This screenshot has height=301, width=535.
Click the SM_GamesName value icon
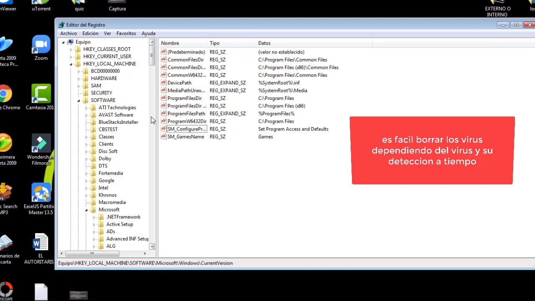[x=163, y=137]
